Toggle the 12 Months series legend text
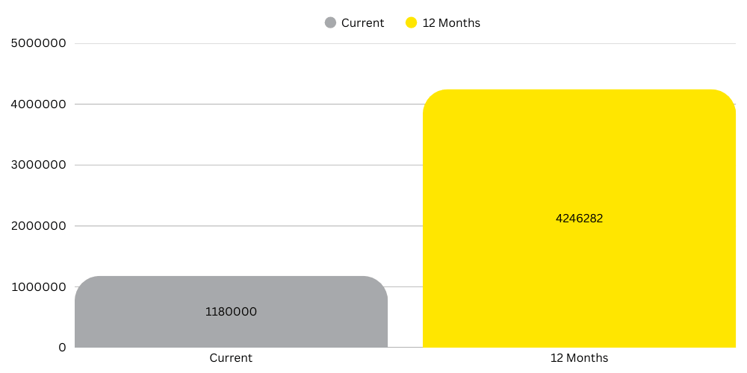The height and width of the screenshot is (373, 747). (451, 23)
